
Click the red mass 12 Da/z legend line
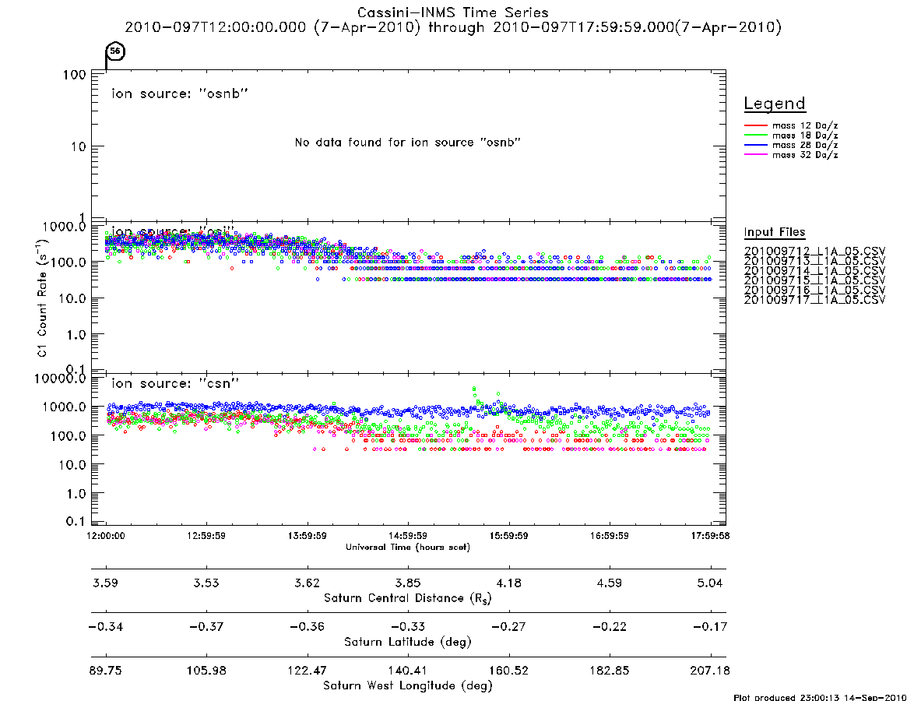[755, 125]
